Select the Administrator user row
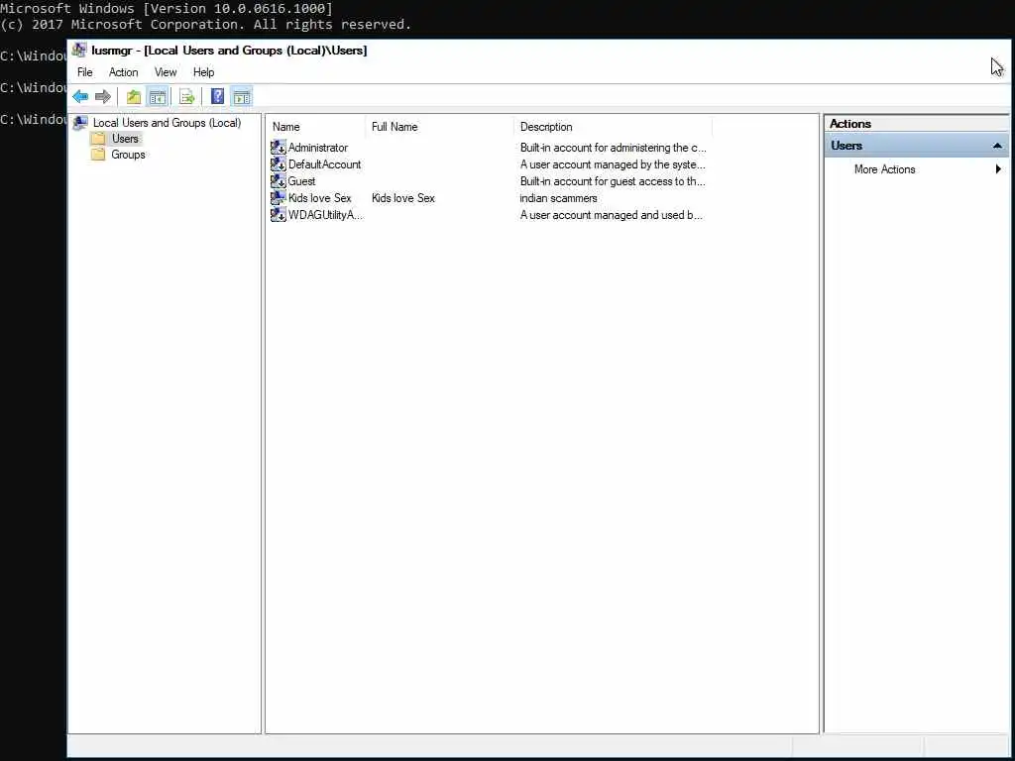This screenshot has width=1015, height=761. pyautogui.click(x=488, y=148)
